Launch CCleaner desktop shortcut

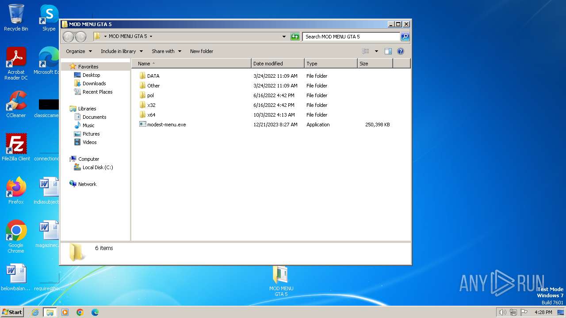point(16,104)
